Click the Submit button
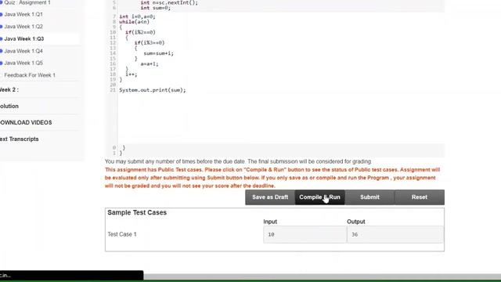The height and width of the screenshot is (282, 501). tap(369, 197)
